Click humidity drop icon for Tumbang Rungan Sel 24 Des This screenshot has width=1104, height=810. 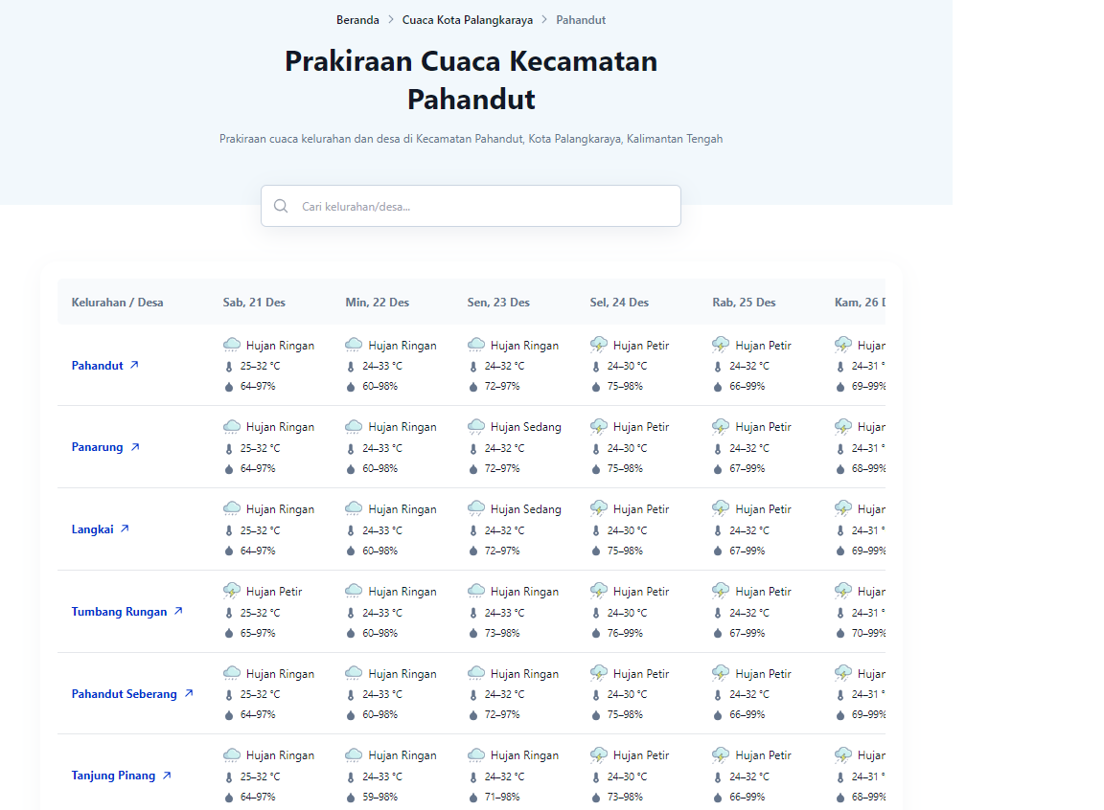pos(596,634)
